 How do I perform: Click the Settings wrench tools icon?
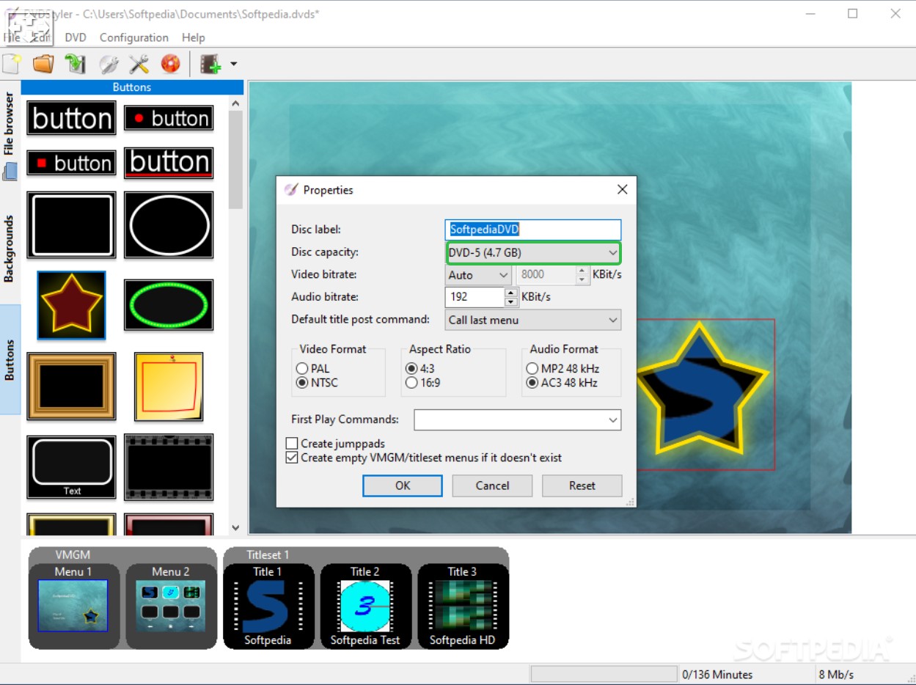[139, 65]
